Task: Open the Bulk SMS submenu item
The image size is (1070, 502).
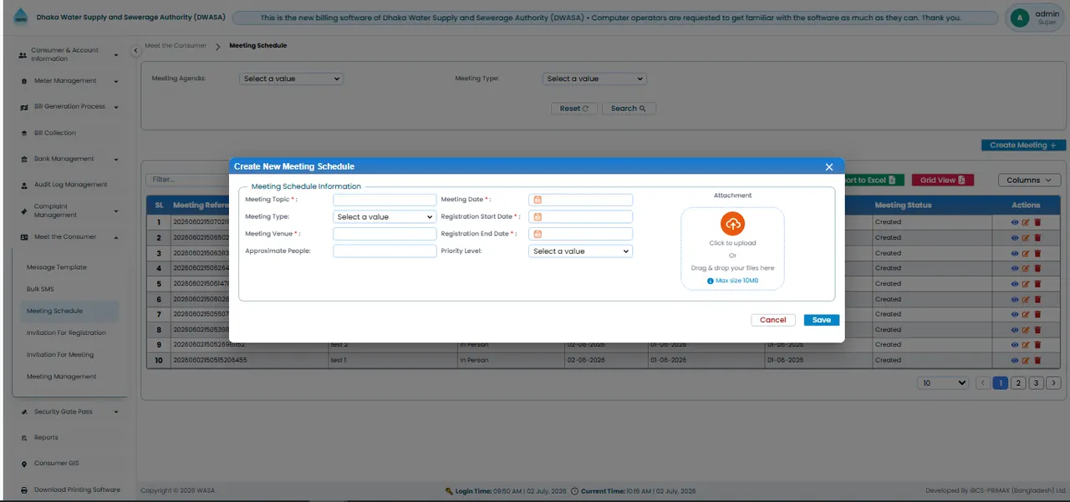Action: pyautogui.click(x=40, y=289)
